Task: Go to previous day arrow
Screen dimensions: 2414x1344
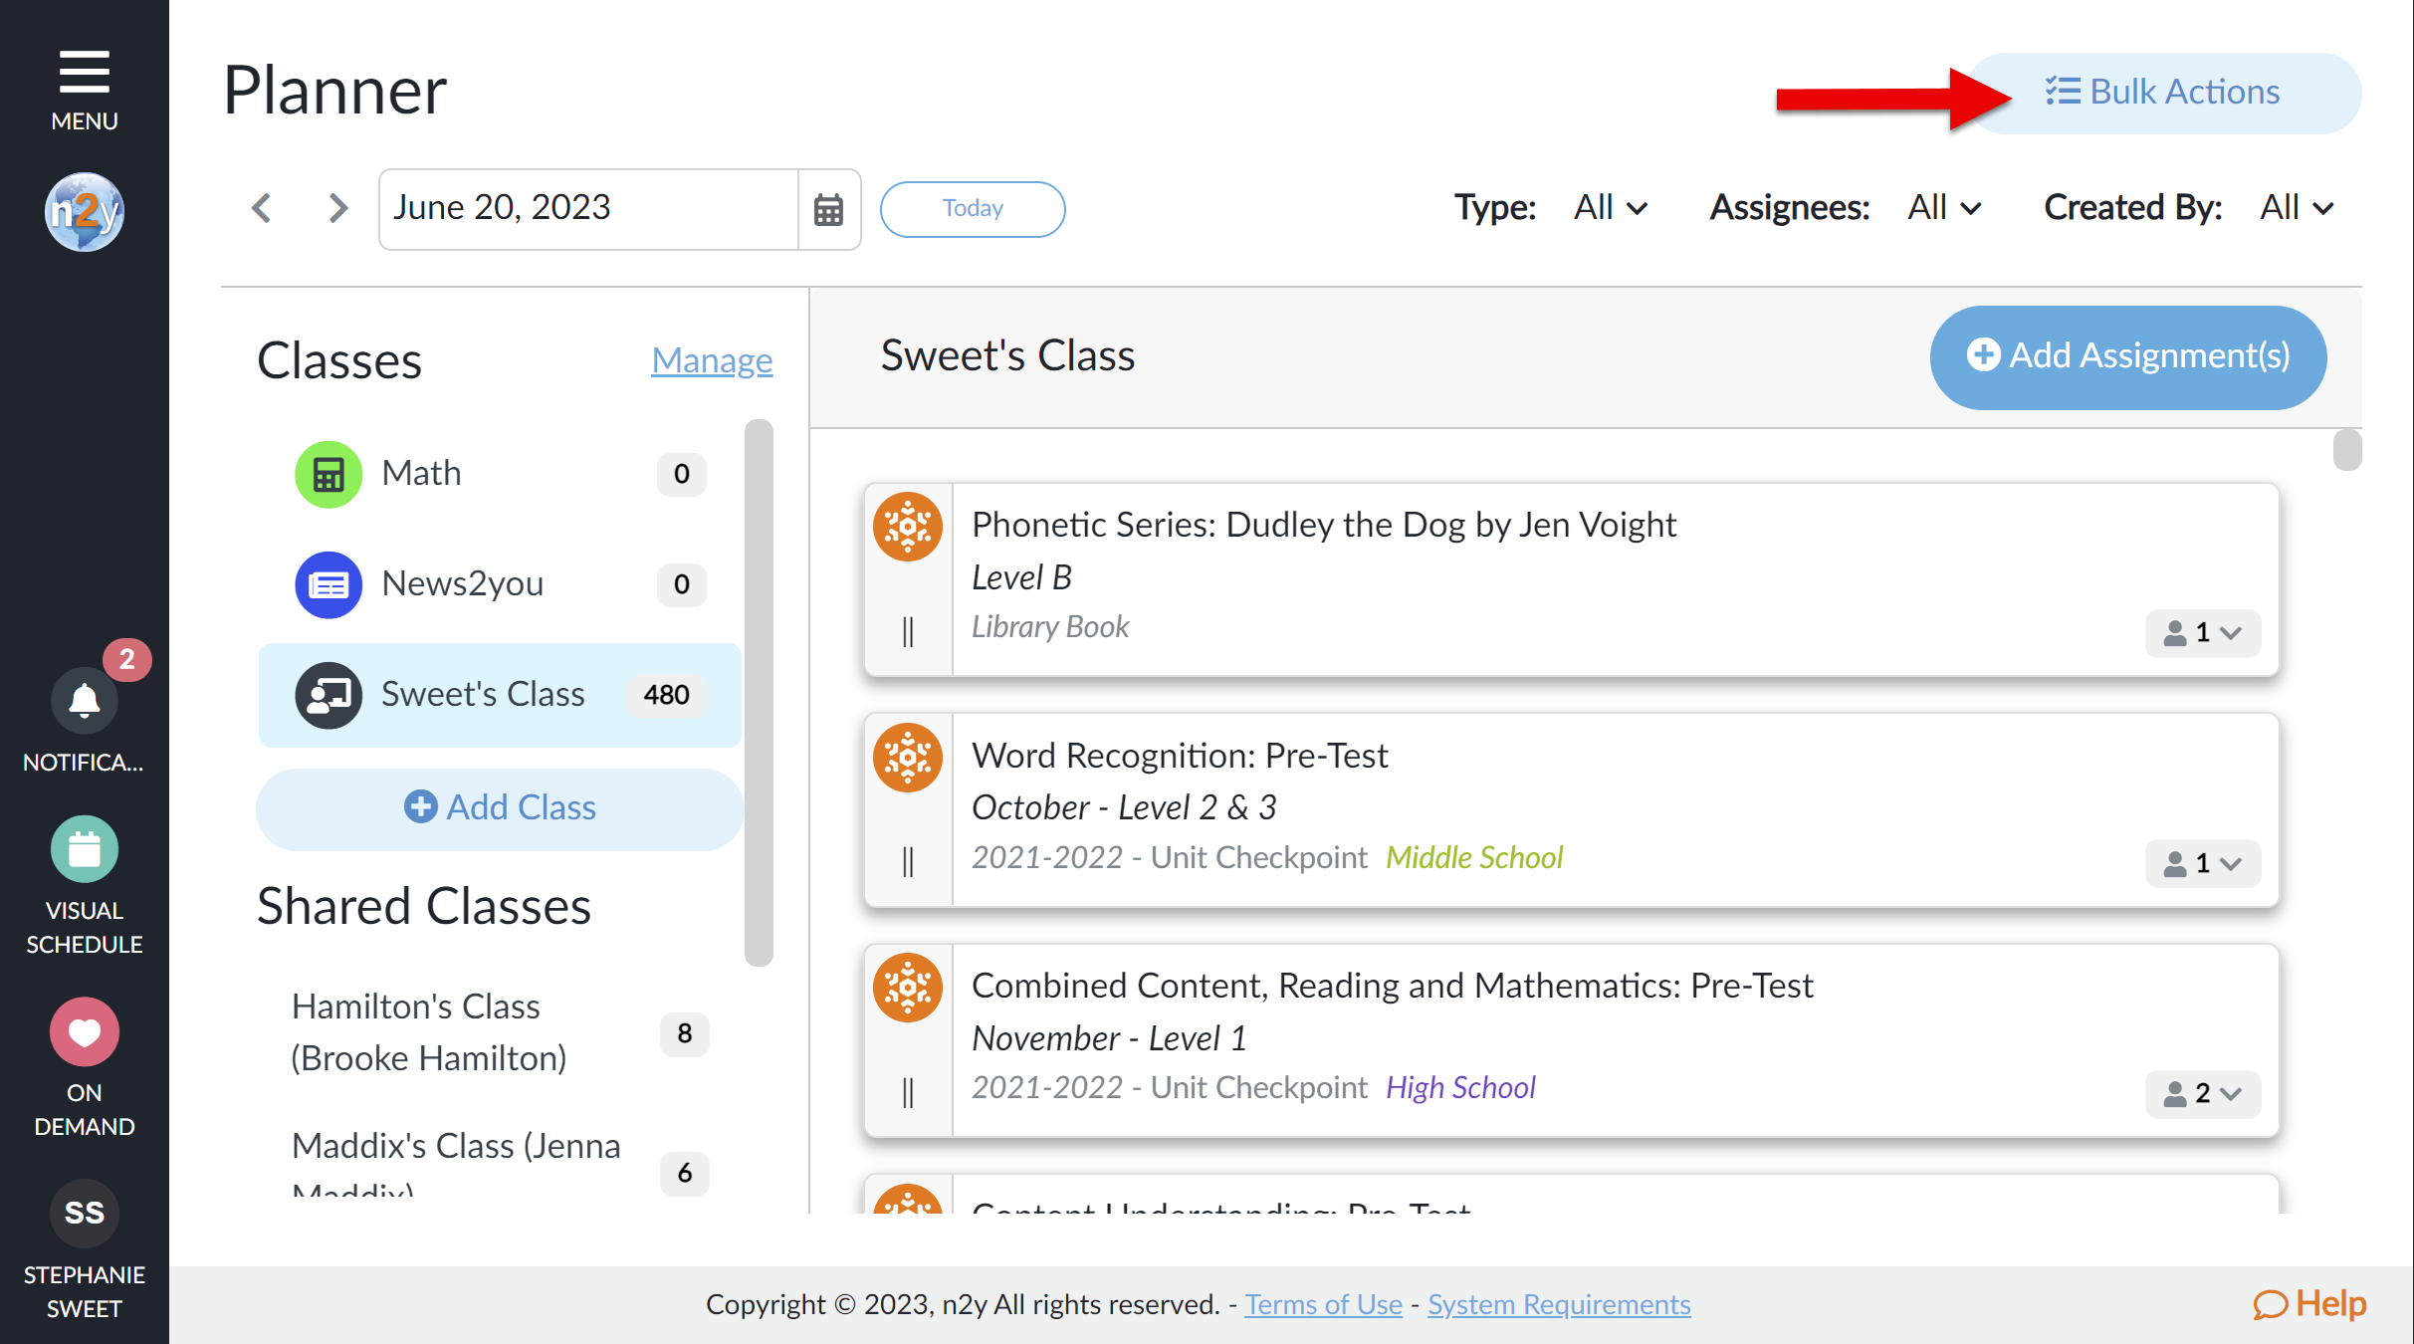Action: (262, 208)
